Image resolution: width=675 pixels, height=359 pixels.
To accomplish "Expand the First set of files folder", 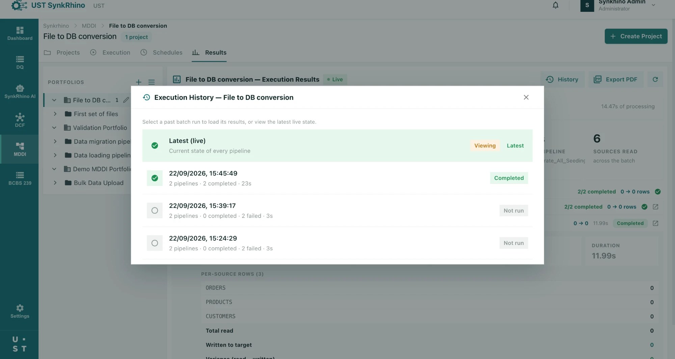I will [55, 114].
